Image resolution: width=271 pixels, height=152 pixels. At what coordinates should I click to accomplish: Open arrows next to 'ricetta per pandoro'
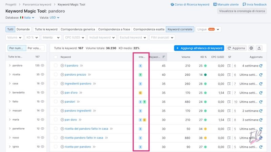point(94,147)
